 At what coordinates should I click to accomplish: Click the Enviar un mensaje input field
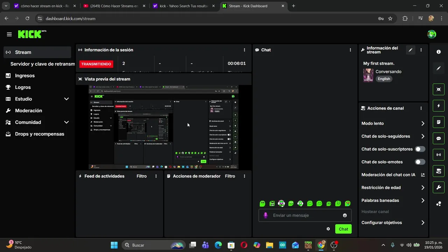pos(305,215)
